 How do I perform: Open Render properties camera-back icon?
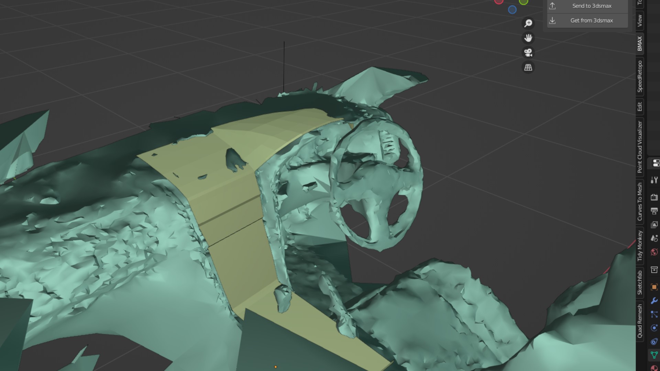tap(654, 197)
